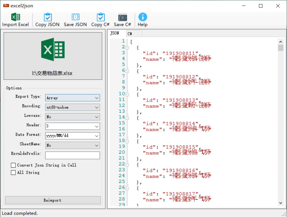Open the Date Format combo box
Screen dimensions: 287x217
[x=97, y=136]
